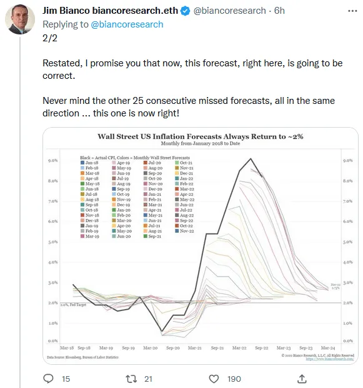Click the Jan-18 legend color swatch
Screen dimensions: 363x388
click(82, 163)
